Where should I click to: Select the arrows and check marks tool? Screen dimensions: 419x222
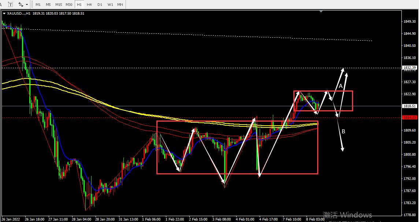(x=21, y=4)
